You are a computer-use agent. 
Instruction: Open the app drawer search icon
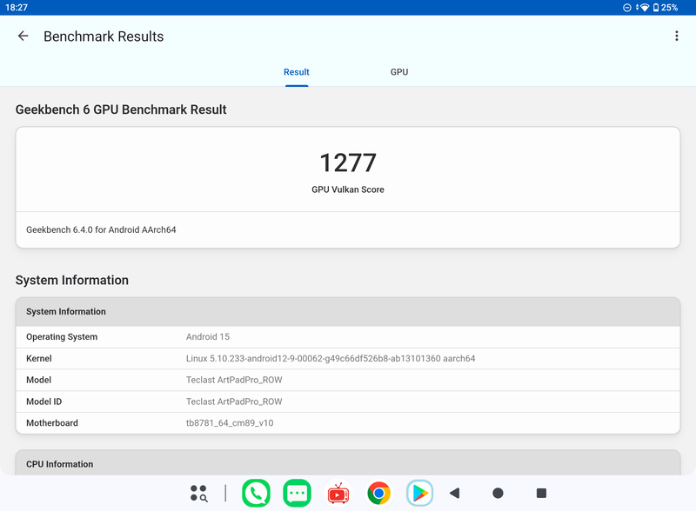[x=197, y=494]
